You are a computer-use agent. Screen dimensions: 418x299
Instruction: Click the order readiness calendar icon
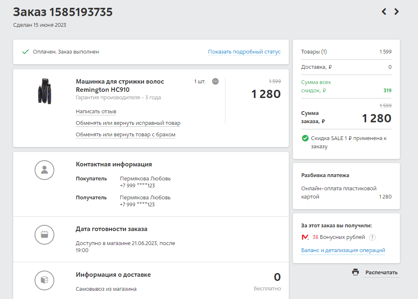(44, 235)
